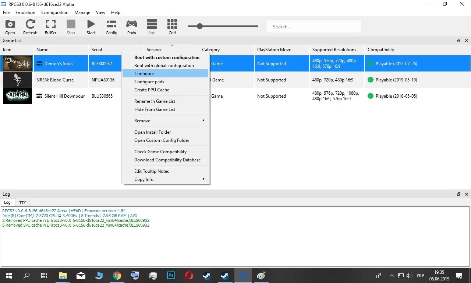Open the View menu
Image resolution: width=471 pixels, height=283 pixels.
click(100, 12)
